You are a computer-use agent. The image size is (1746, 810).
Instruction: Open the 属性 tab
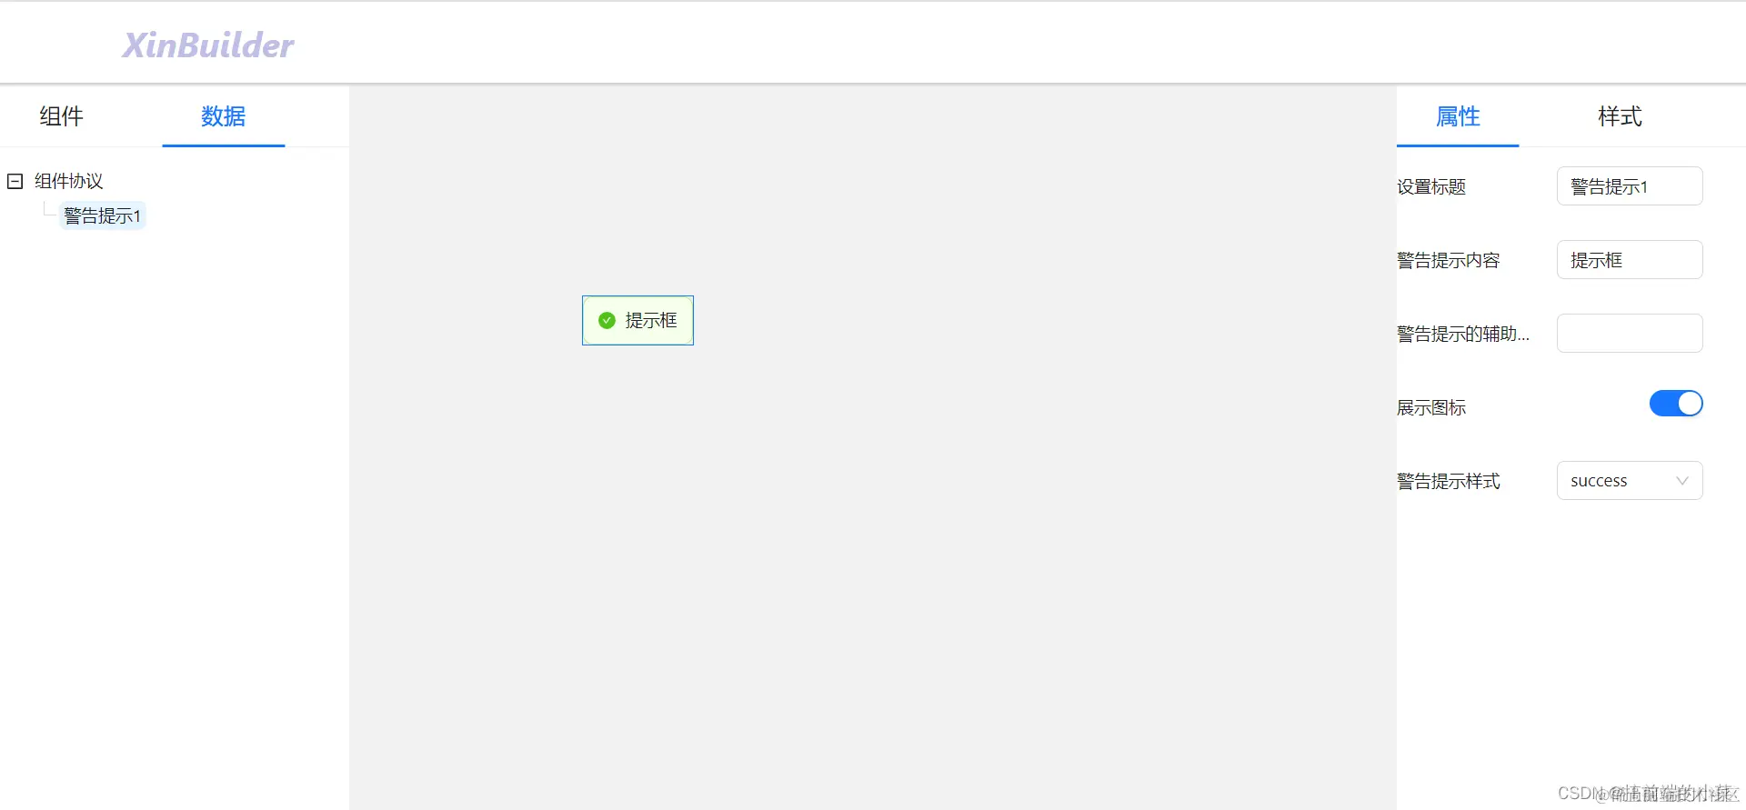(x=1458, y=116)
